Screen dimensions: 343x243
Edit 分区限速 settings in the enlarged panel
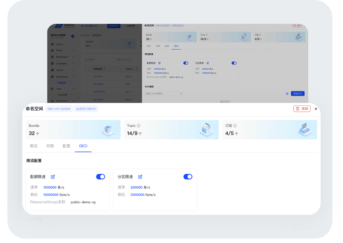tap(140, 177)
